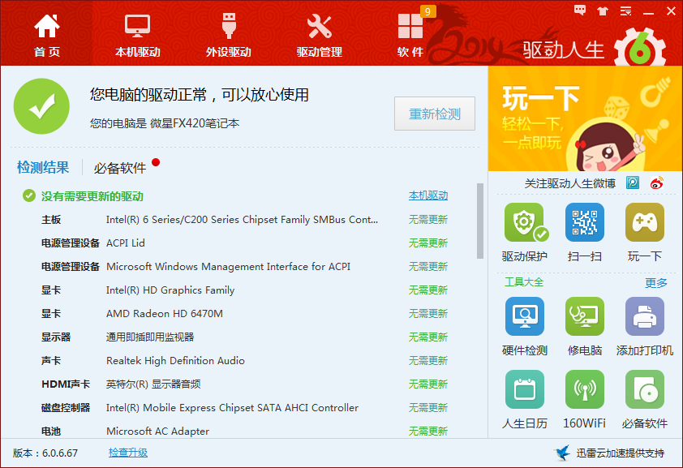Select Realtek High Definition Audio row
The height and width of the screenshot is (468, 683).
(244, 360)
